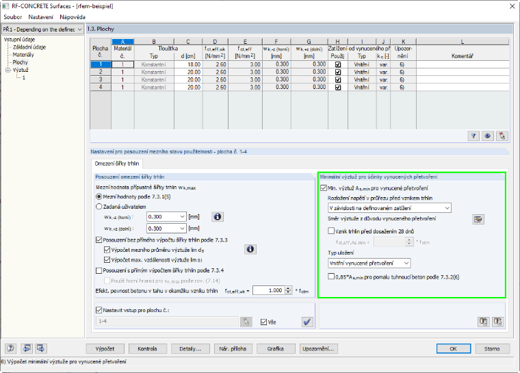Select the 'Omezení šířky trhlin' tab
Screen dimensions: 520x373
117,164
